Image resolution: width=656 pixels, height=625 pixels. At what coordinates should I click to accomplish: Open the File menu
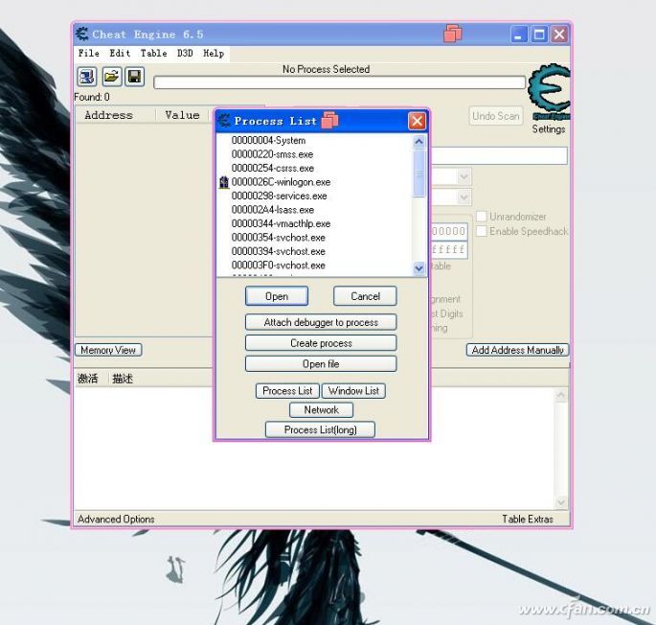pyautogui.click(x=89, y=53)
